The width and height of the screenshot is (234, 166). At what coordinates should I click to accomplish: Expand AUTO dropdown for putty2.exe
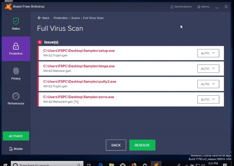(x=208, y=84)
